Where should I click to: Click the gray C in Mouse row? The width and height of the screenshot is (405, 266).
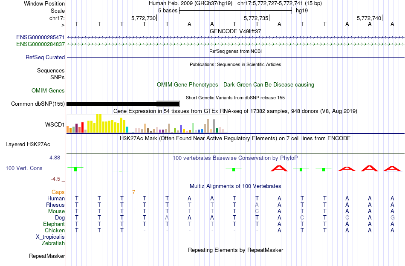pyautogui.click(x=257, y=211)
